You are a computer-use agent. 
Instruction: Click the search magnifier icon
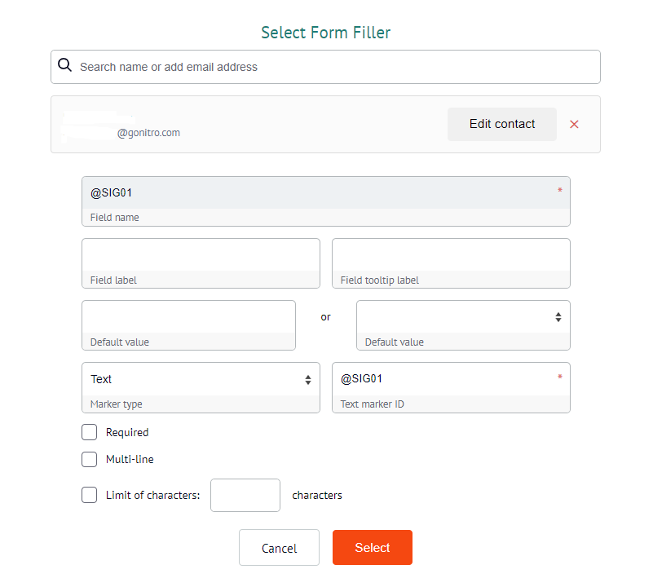pos(65,66)
